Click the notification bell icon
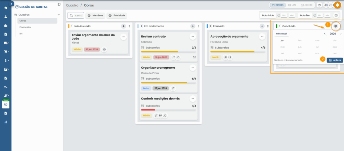Image resolution: width=344 pixels, height=151 pixels. 337,5
